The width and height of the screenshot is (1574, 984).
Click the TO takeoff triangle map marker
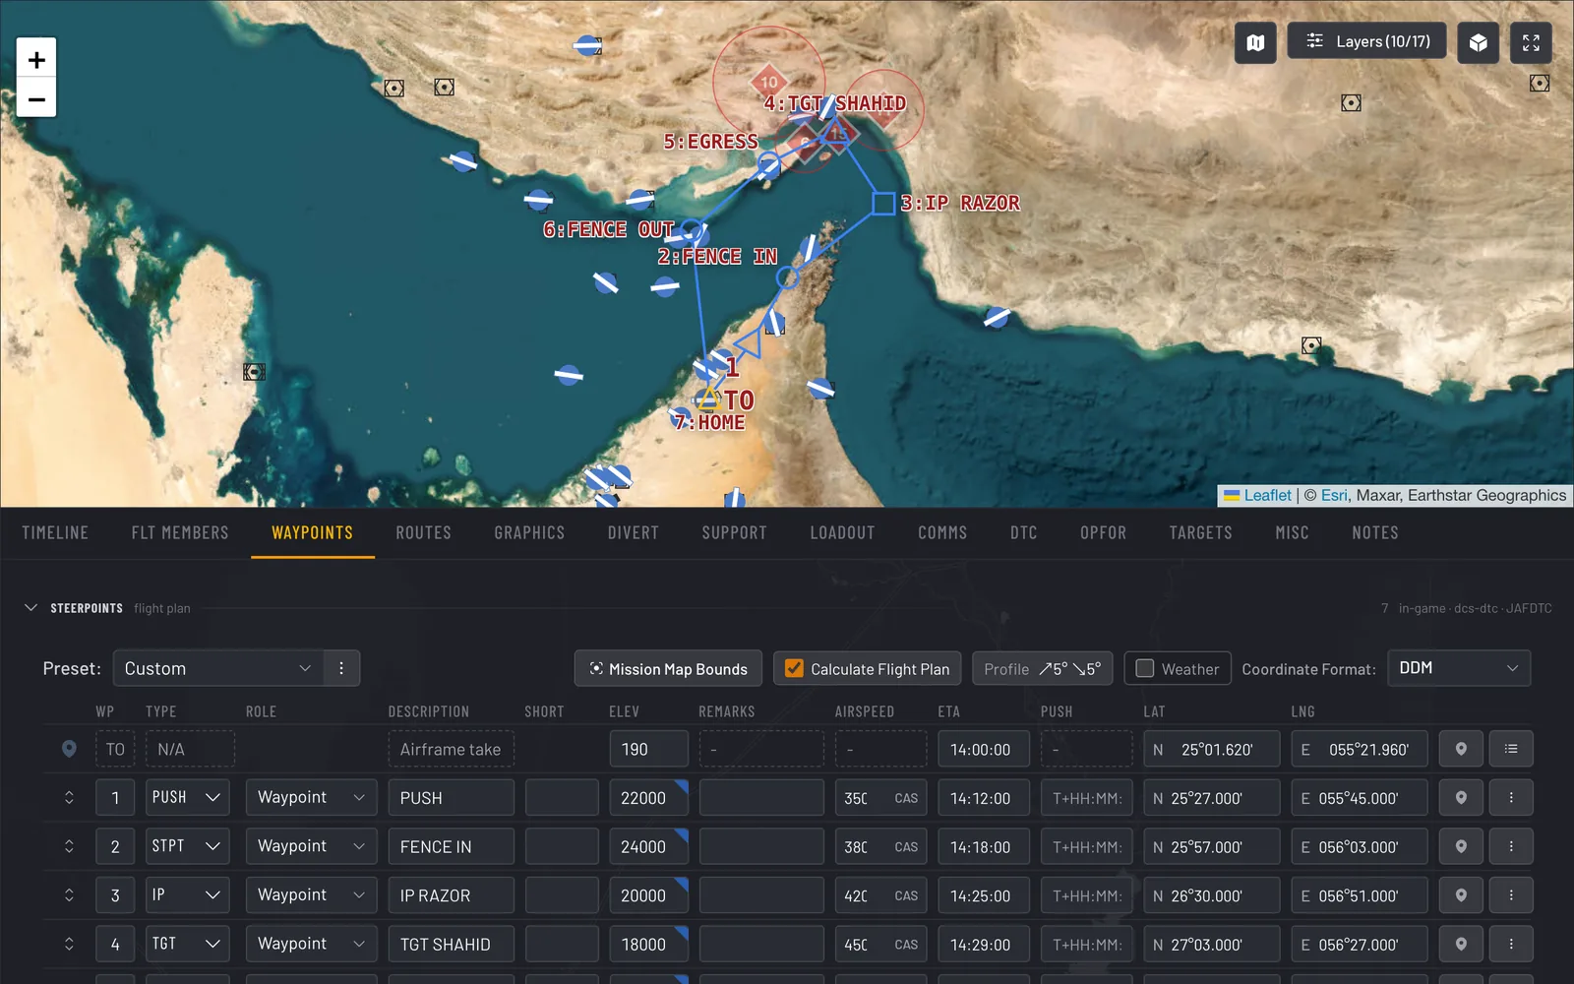[708, 398]
